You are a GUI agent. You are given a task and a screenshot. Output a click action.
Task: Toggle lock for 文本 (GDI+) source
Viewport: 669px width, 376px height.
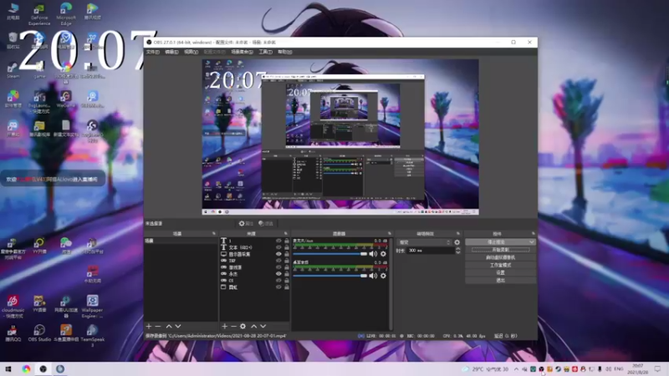(x=287, y=247)
